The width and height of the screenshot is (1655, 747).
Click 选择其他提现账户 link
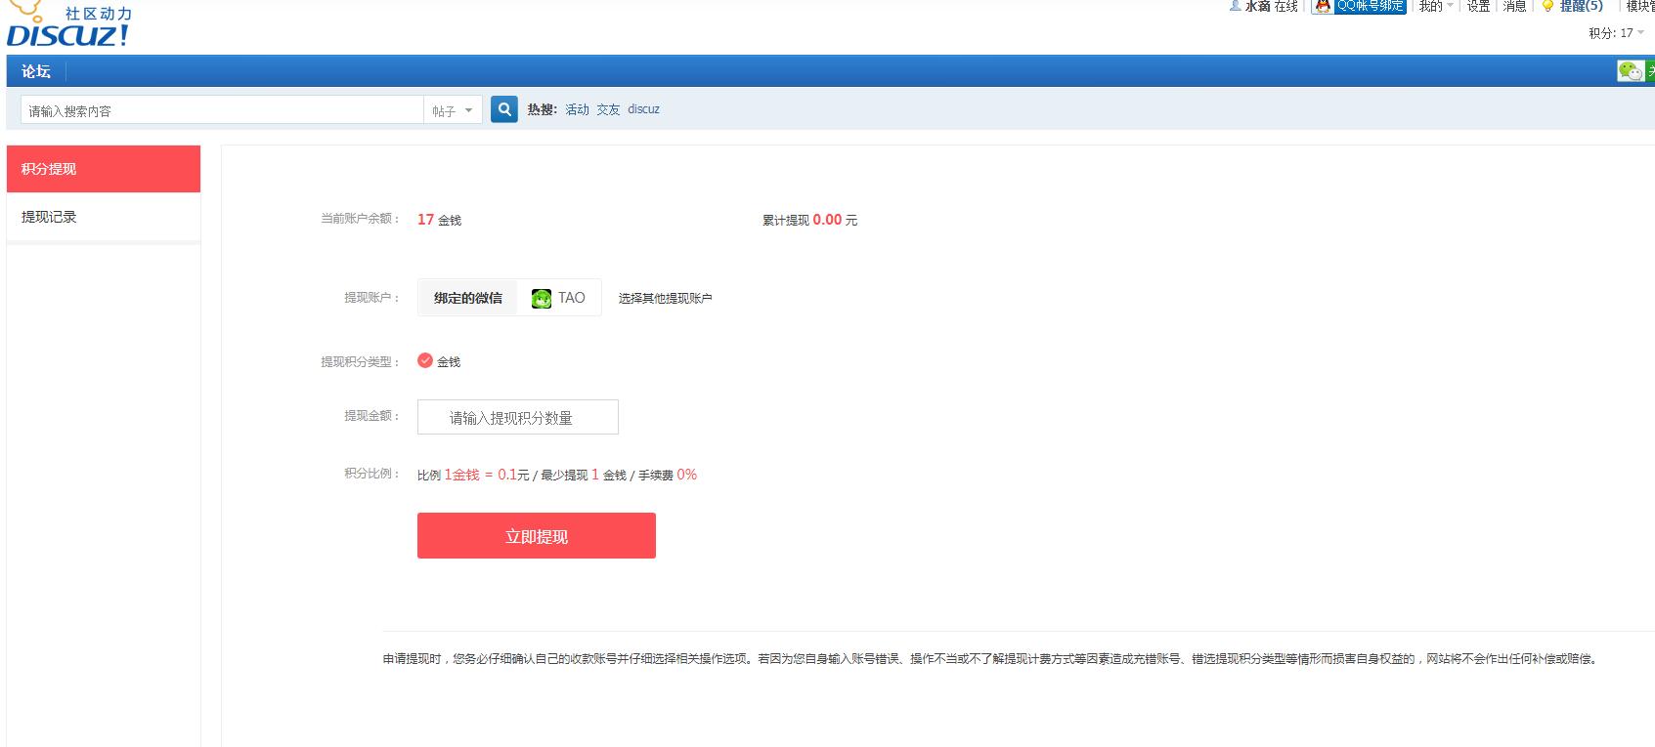click(665, 299)
